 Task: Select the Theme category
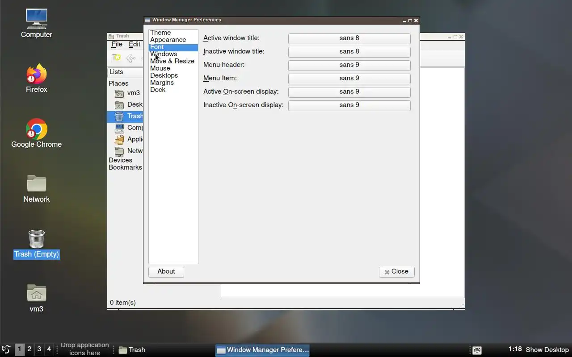173,33
